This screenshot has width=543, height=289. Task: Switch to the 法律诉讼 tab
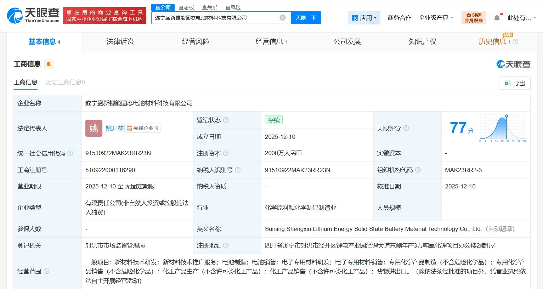coord(120,42)
